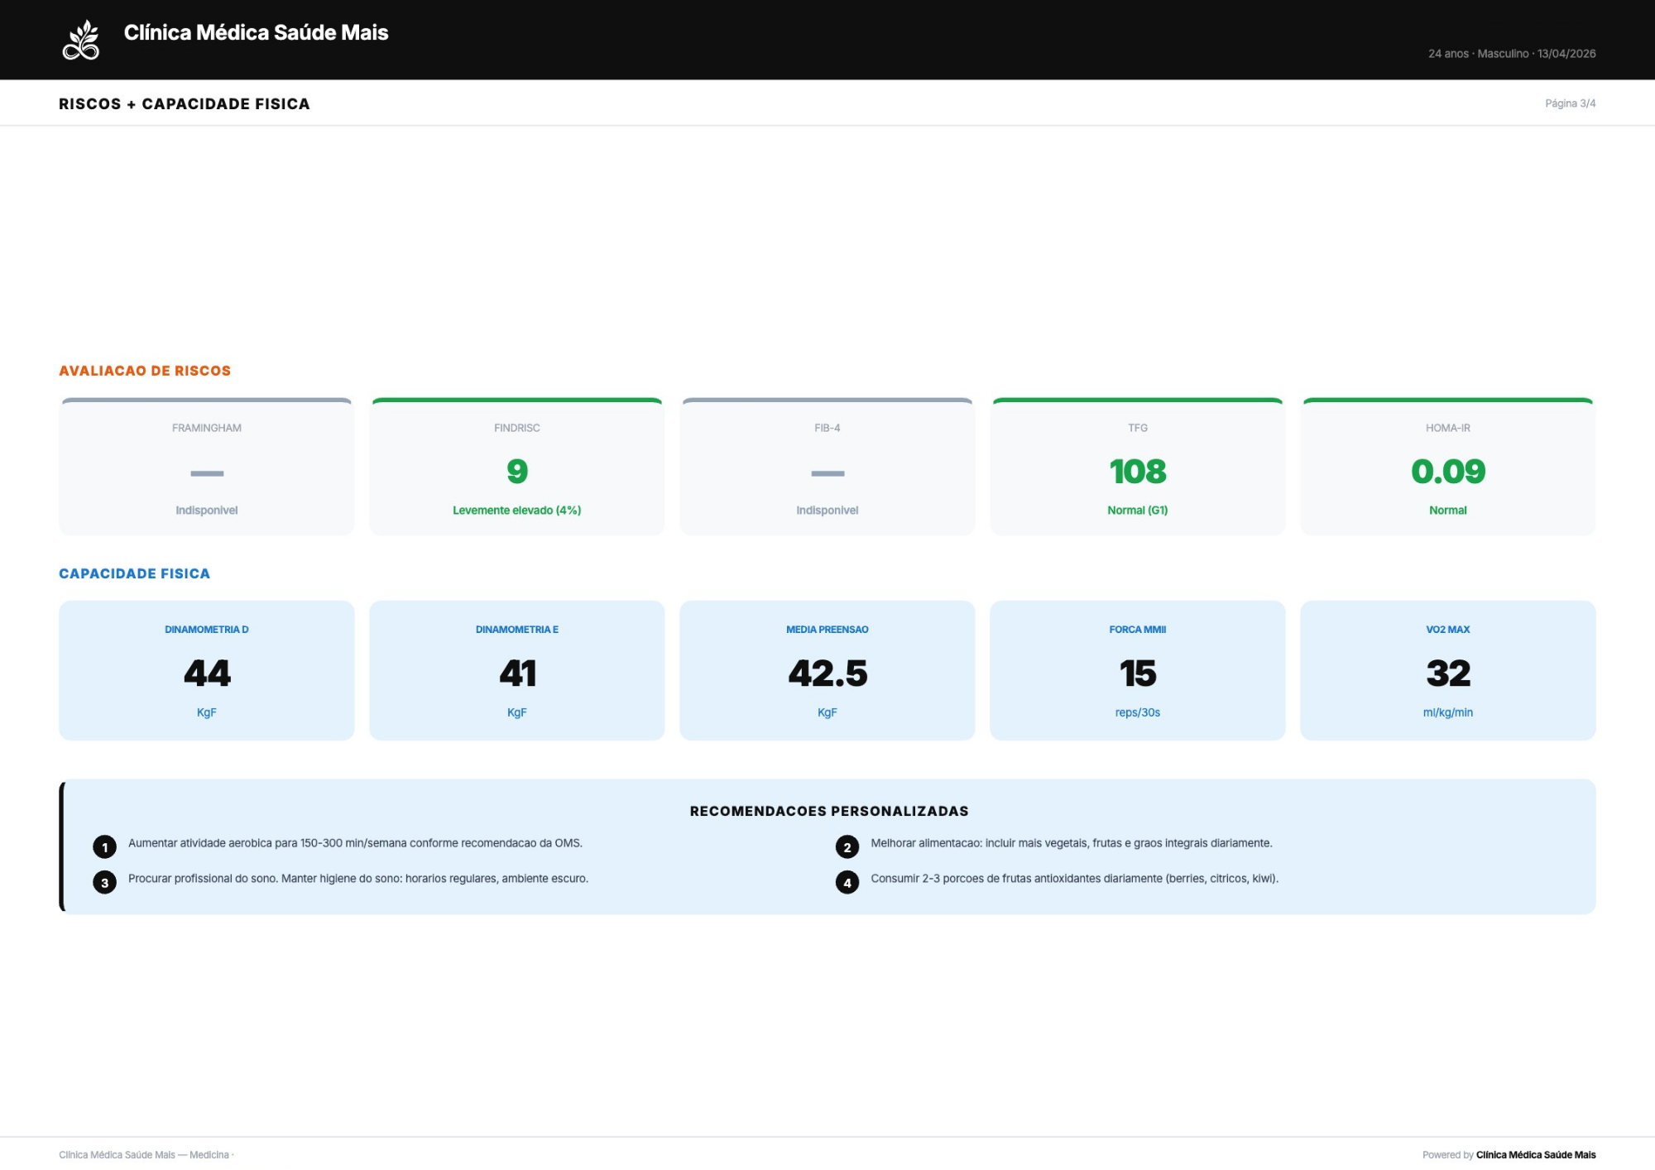Open the Dinamometria D card
The height and width of the screenshot is (1170, 1655).
[207, 670]
